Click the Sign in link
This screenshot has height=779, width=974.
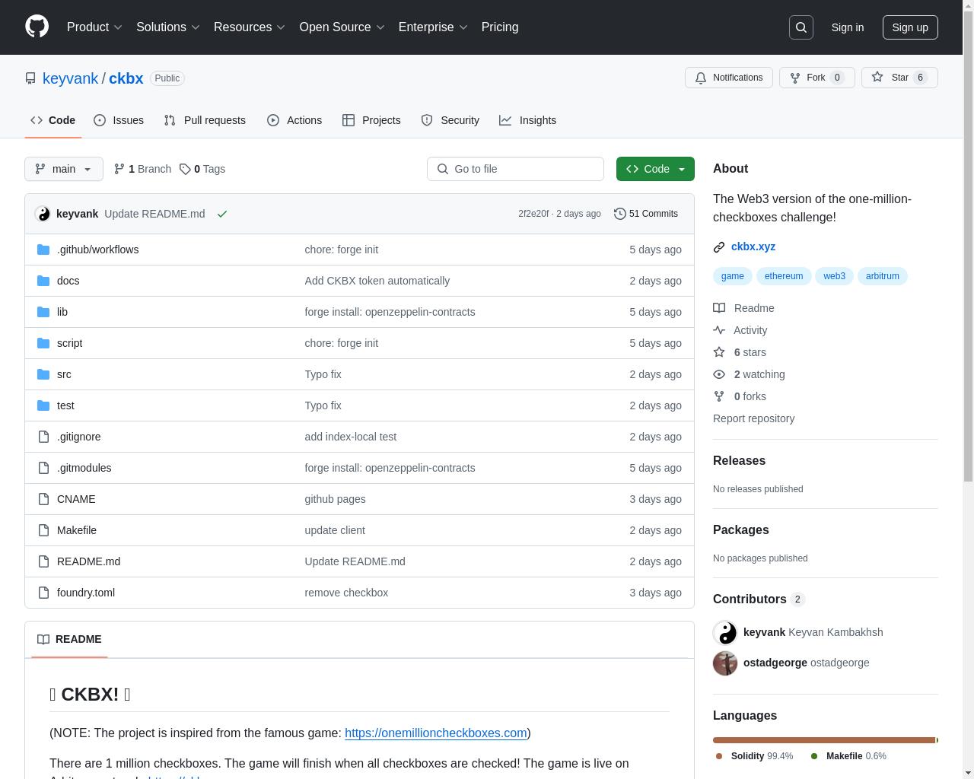[847, 27]
